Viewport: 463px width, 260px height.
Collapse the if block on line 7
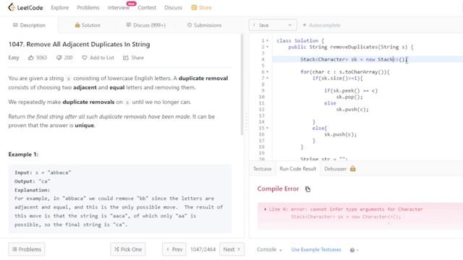click(268, 78)
